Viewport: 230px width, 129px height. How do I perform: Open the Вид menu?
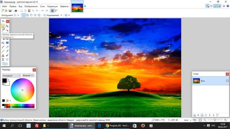click(x=20, y=6)
